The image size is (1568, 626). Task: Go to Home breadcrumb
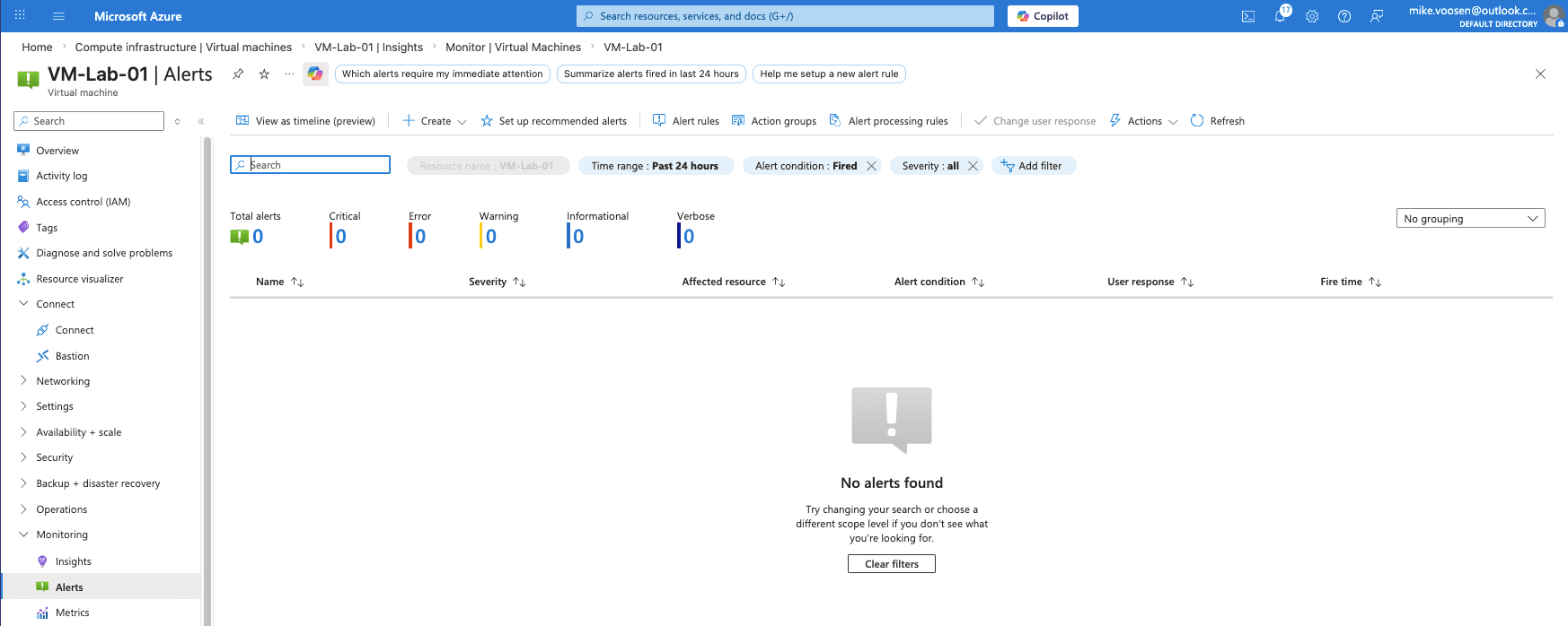37,48
